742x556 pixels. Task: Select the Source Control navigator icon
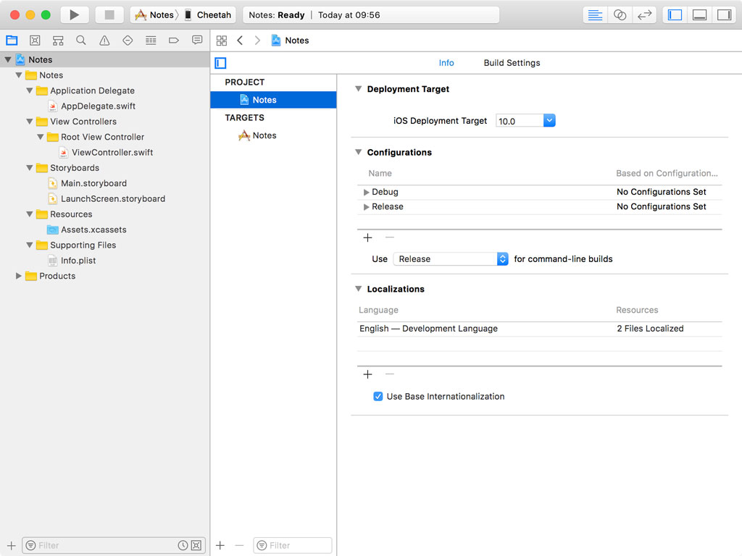coord(57,40)
